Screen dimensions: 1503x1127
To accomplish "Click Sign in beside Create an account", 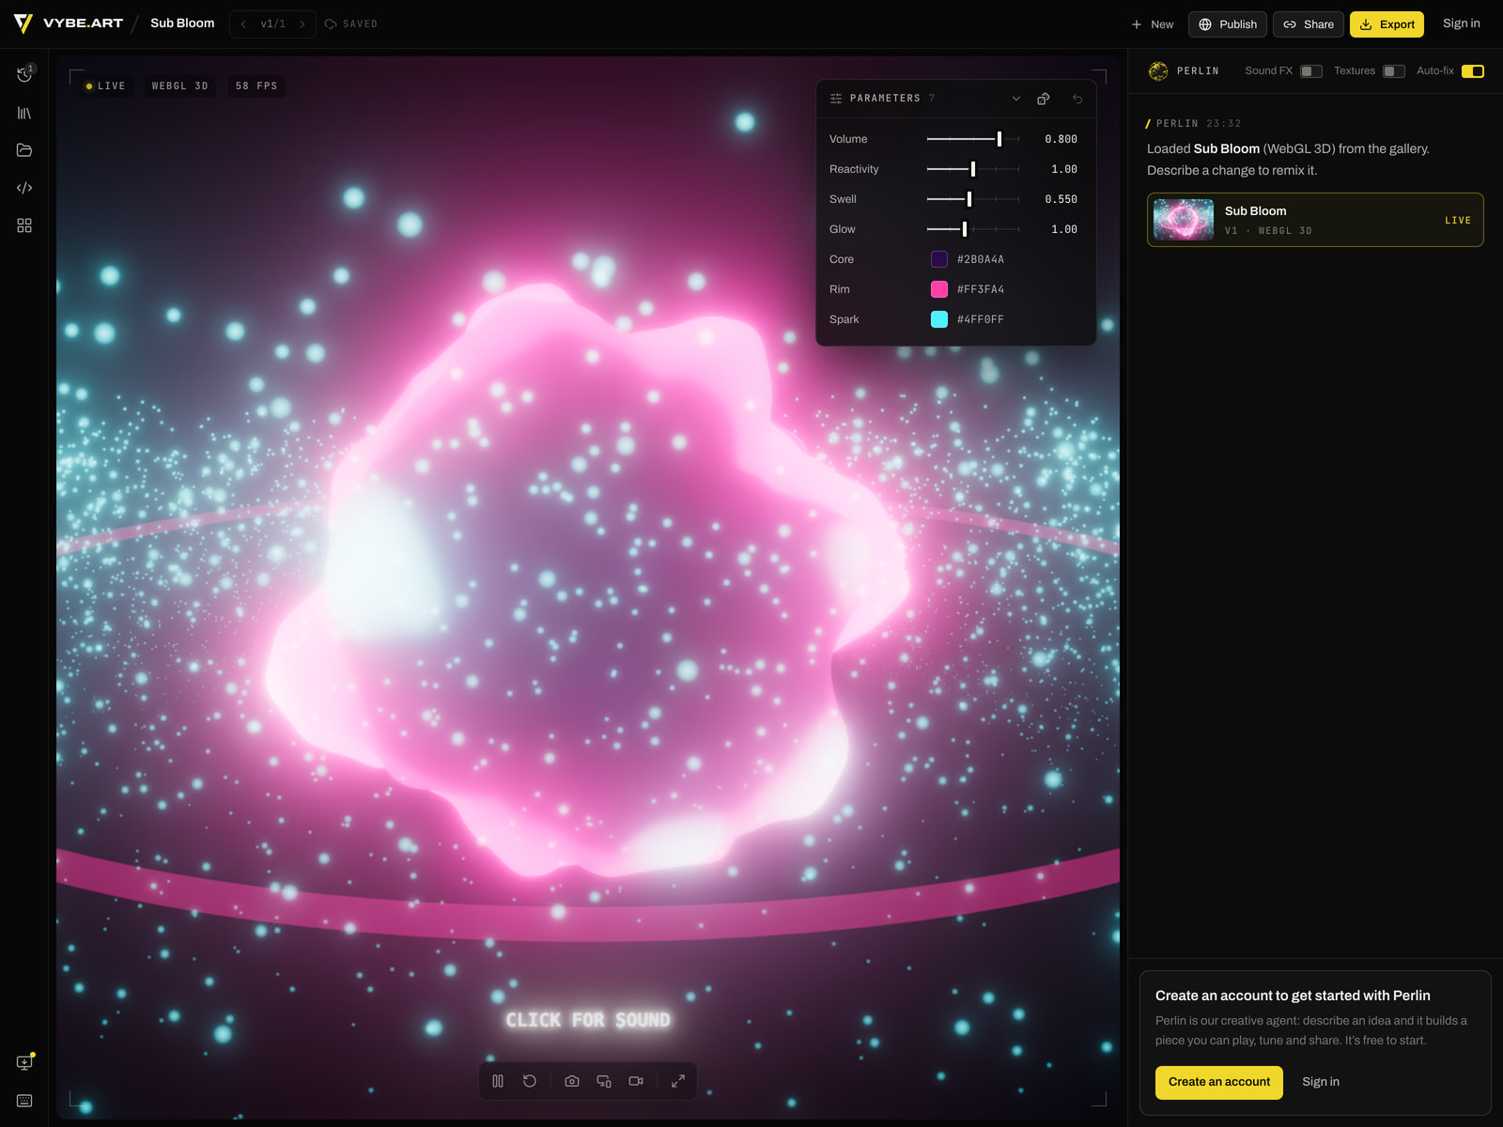I will coord(1321,1082).
